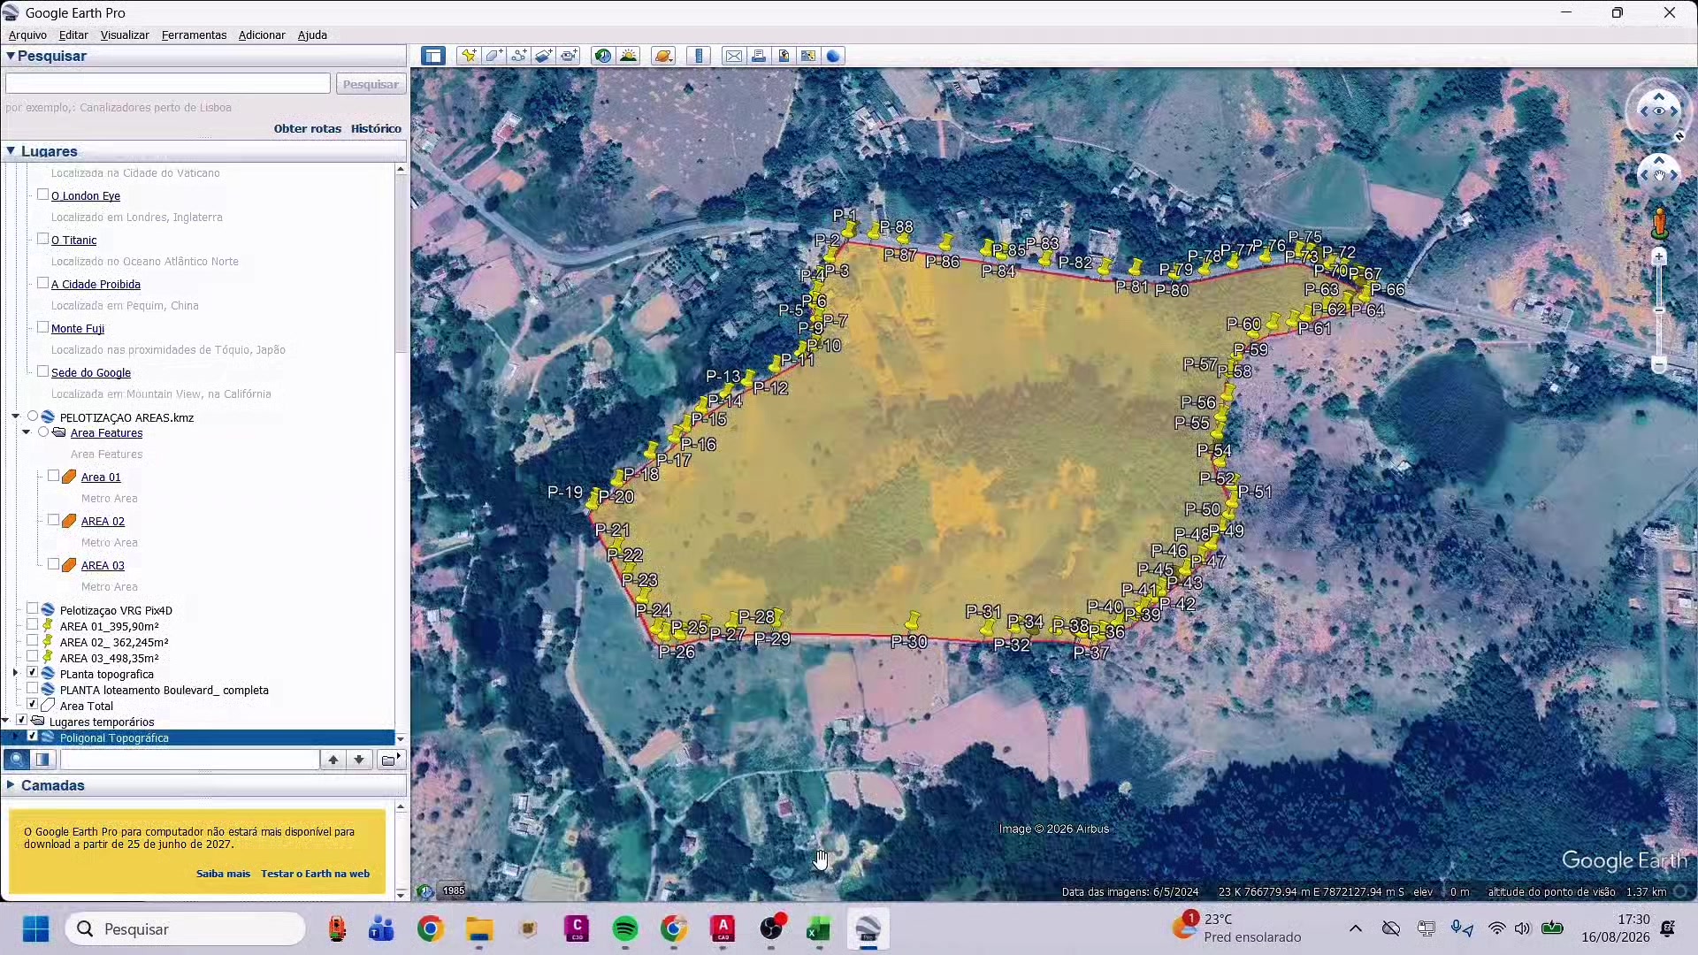Expand the PLanta topografica tree node

point(16,674)
